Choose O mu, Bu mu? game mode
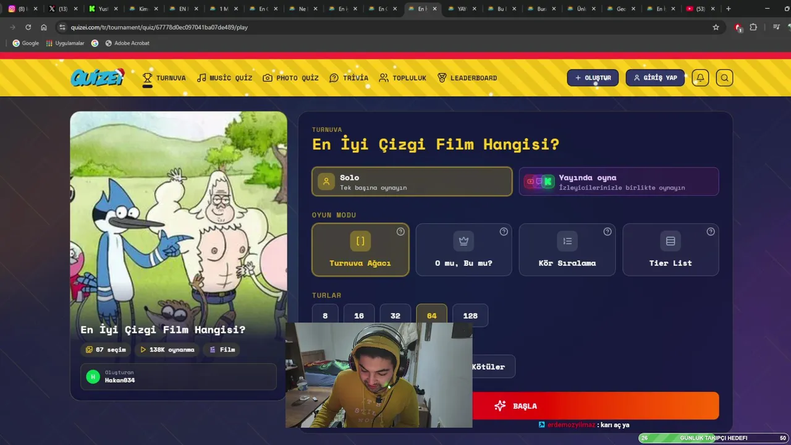This screenshot has height=445, width=791. (x=463, y=250)
